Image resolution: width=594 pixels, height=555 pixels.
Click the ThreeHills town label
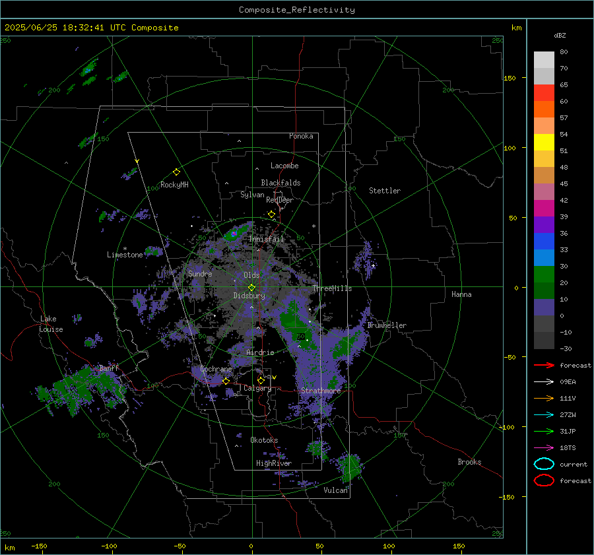tap(332, 288)
